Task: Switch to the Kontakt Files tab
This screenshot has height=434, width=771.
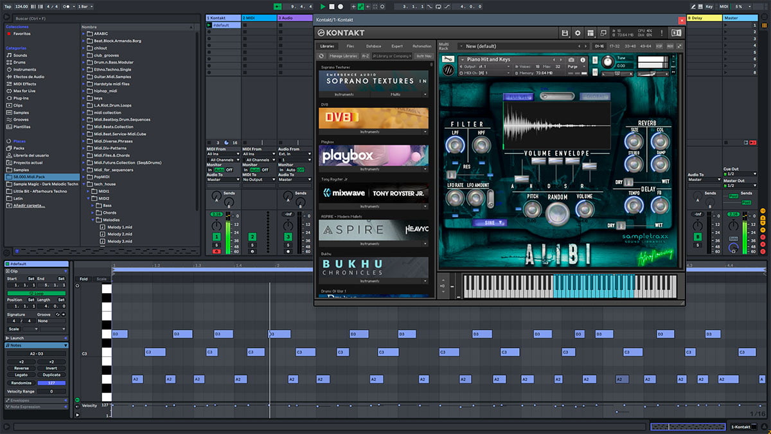Action: pyautogui.click(x=350, y=46)
